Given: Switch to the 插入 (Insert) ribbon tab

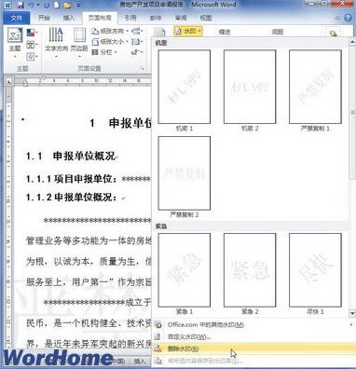Looking at the screenshot, I should 69,18.
